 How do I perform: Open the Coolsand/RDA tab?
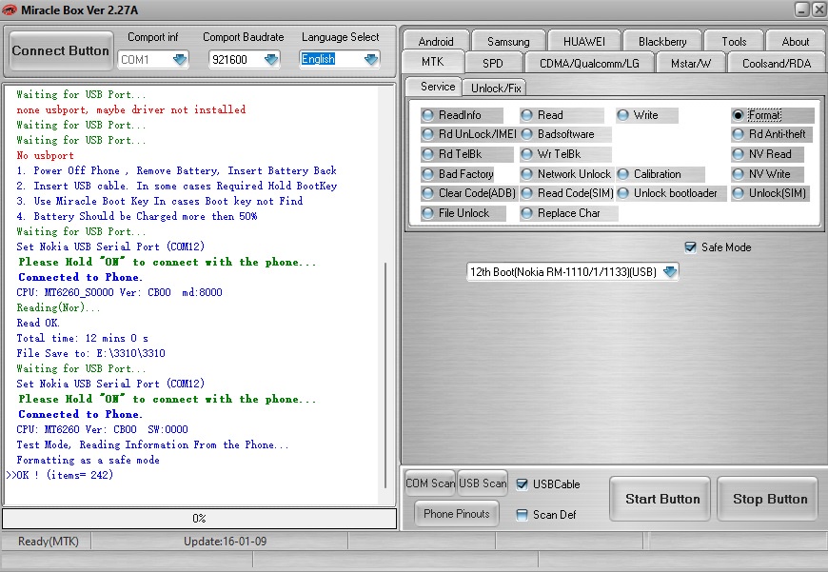pyautogui.click(x=777, y=64)
